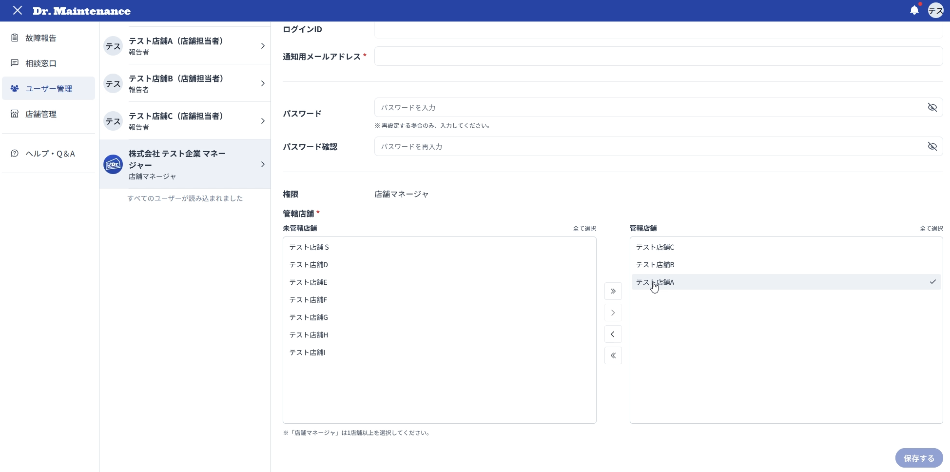Click the move-all-left double chevron button
This screenshot has width=950, height=472.
pyautogui.click(x=613, y=355)
